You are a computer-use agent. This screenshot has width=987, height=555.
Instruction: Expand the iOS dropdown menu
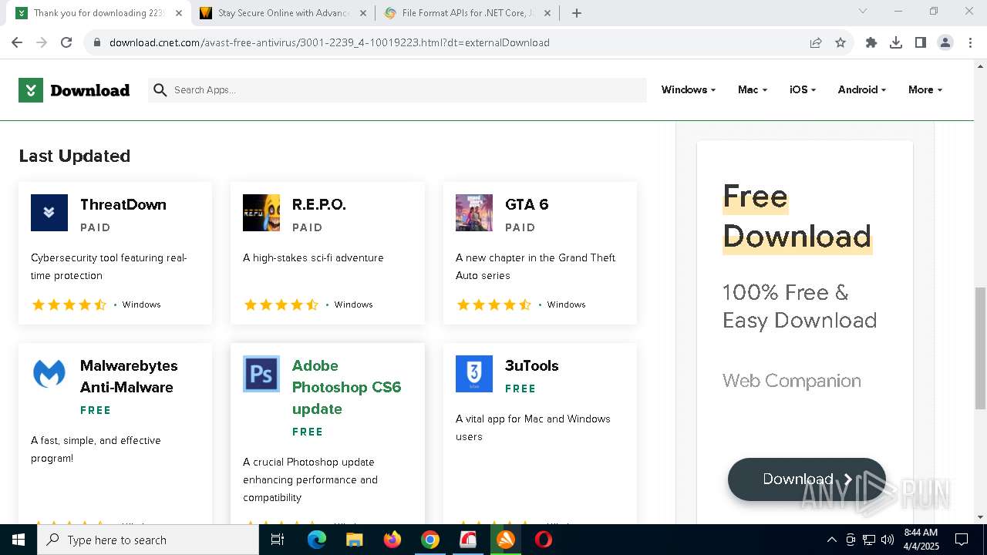click(803, 90)
